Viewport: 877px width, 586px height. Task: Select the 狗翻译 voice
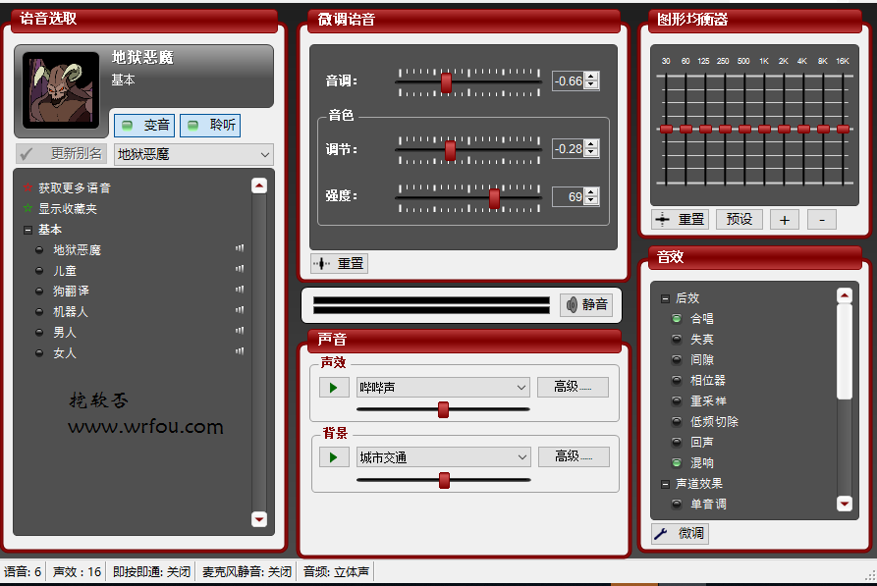(71, 292)
